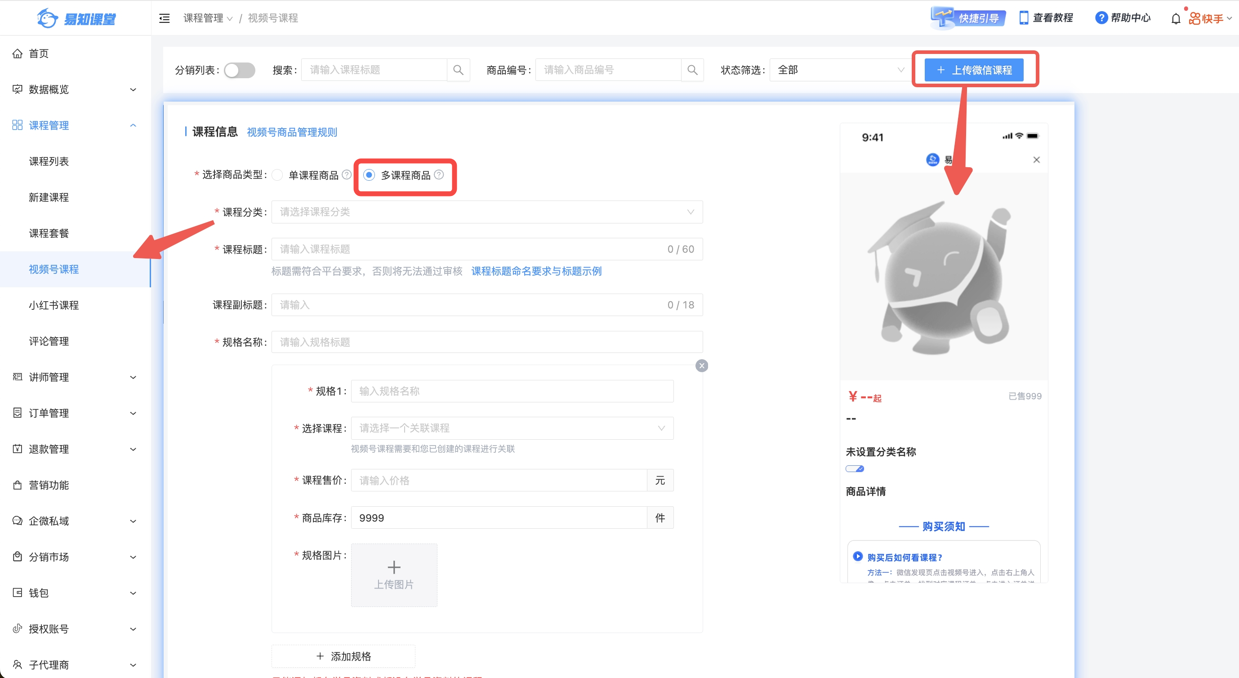This screenshot has width=1239, height=678.
Task: Click the 退款管理 icon
Action: (x=18, y=449)
